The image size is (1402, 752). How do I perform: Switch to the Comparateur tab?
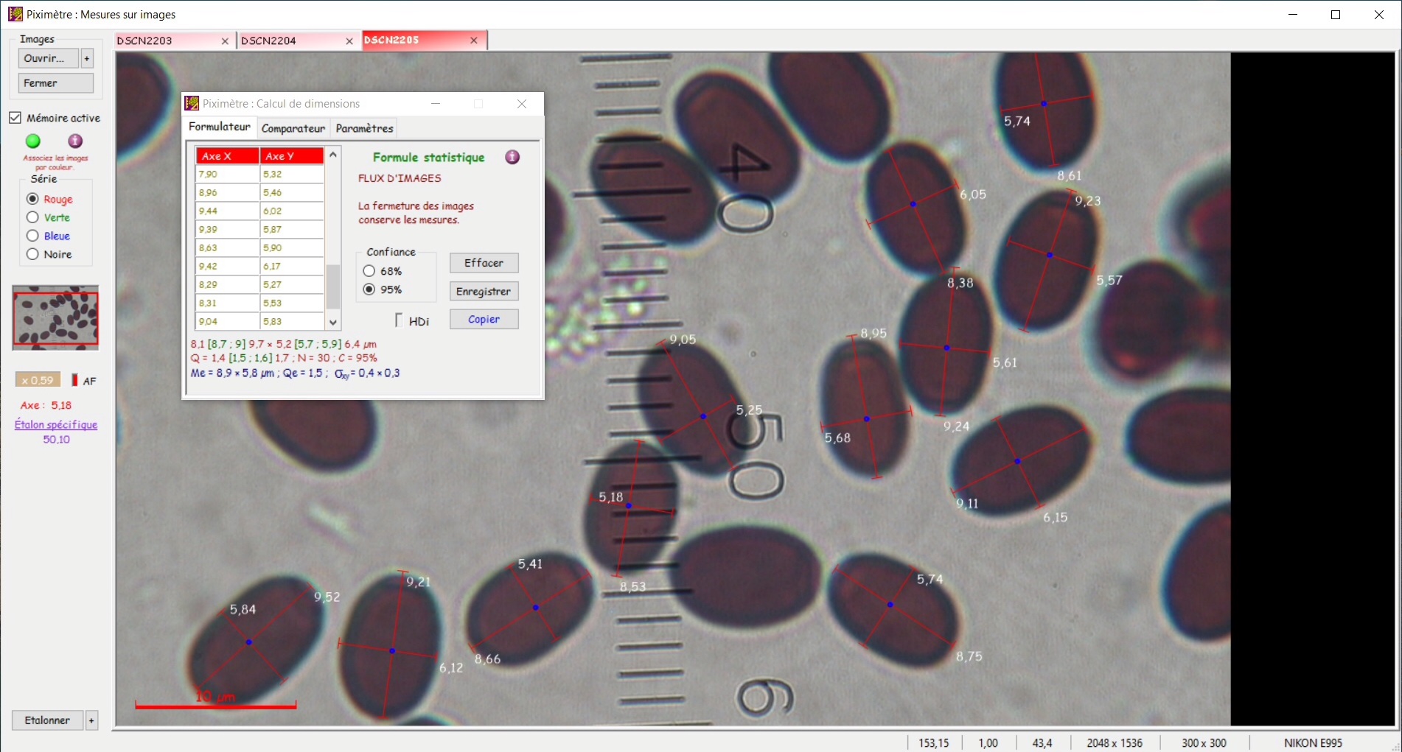coord(293,128)
